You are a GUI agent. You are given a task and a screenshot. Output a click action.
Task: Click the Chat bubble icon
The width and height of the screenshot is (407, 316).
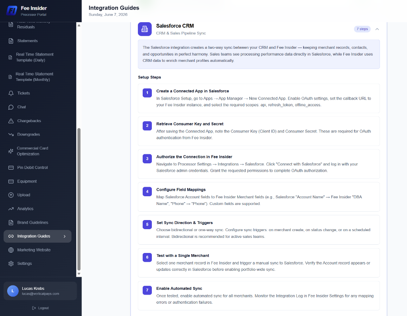[x=11, y=107]
